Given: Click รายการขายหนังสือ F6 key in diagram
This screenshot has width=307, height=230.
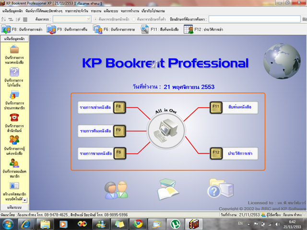Looking at the screenshot, I should point(119,153).
